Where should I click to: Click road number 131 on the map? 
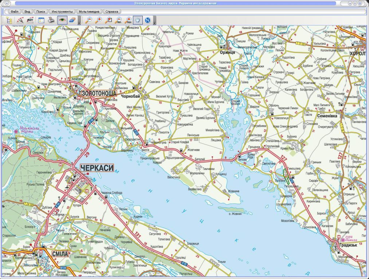tap(137, 235)
